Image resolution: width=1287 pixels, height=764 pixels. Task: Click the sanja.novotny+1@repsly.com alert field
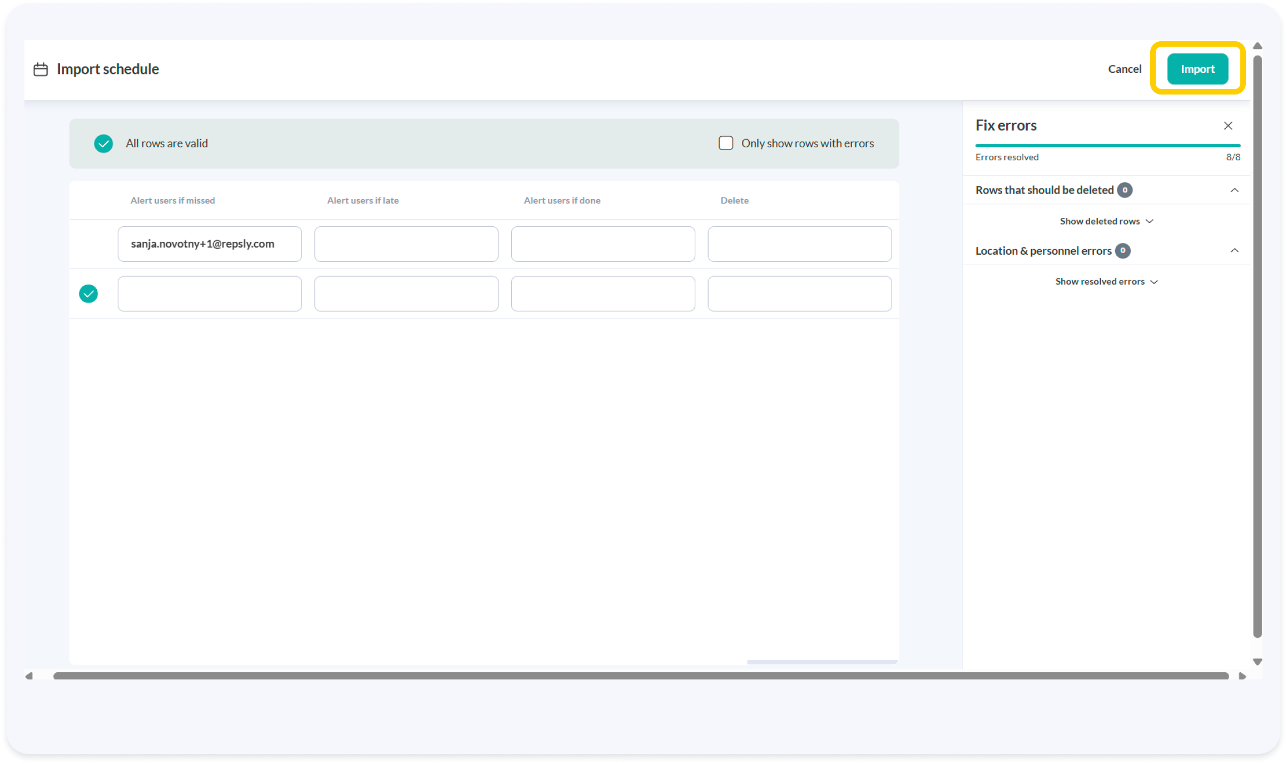point(210,244)
